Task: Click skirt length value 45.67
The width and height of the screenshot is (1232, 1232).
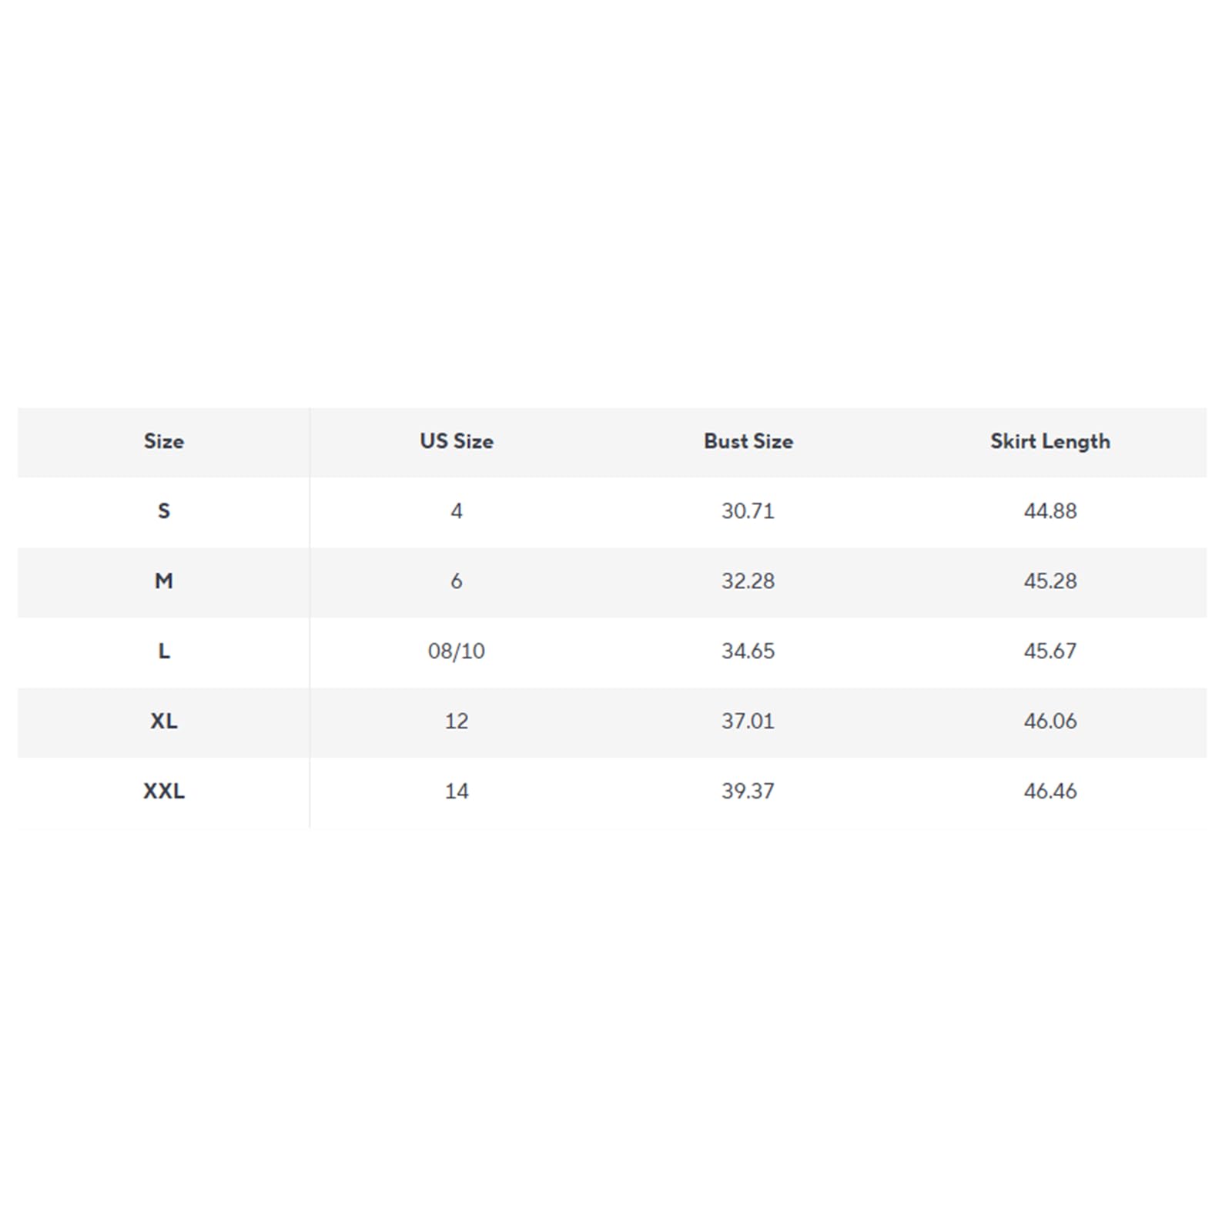Action: [1050, 651]
